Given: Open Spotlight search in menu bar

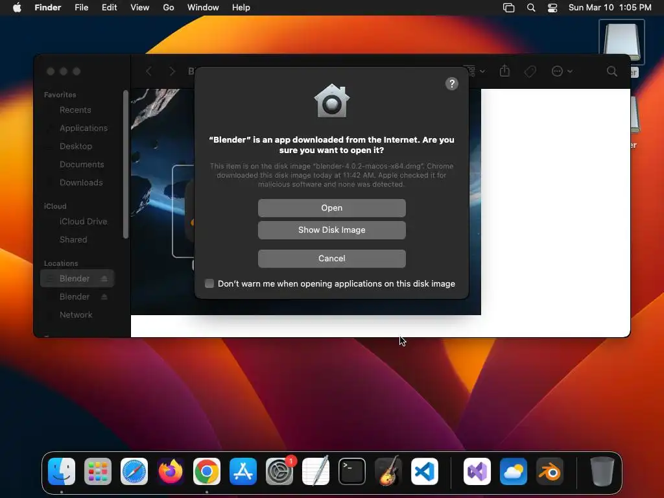Looking at the screenshot, I should (x=531, y=8).
